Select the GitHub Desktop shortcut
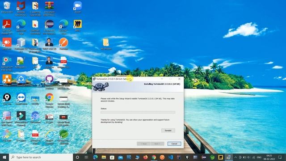 point(50,82)
